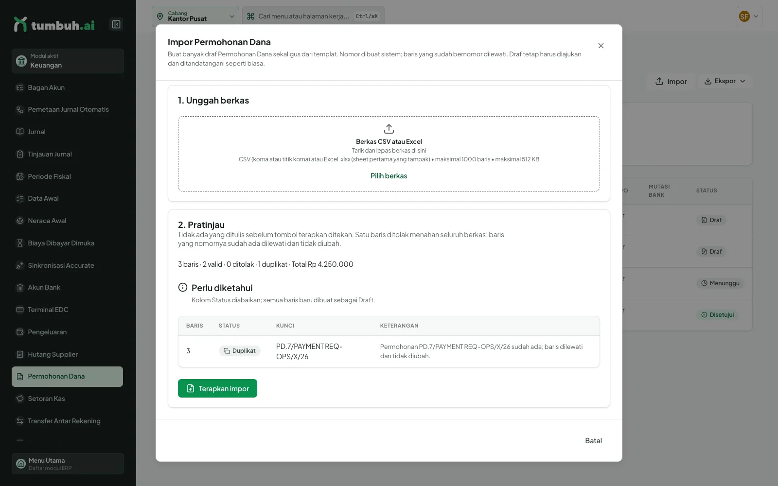The height and width of the screenshot is (486, 778).
Task: Go to the Jurnal menu item
Action: tap(68, 132)
